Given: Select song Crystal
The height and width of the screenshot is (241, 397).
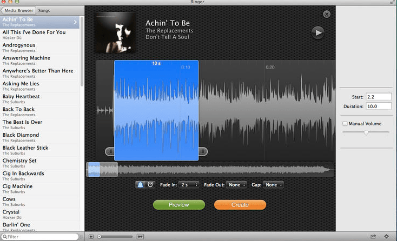Looking at the screenshot, I should [x=39, y=215].
